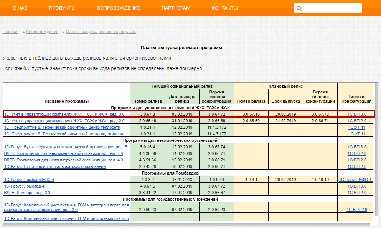Click planned configuration version 1.0.10.19
Image resolution: width=381 pixels, height=228 pixels.
pos(320,180)
